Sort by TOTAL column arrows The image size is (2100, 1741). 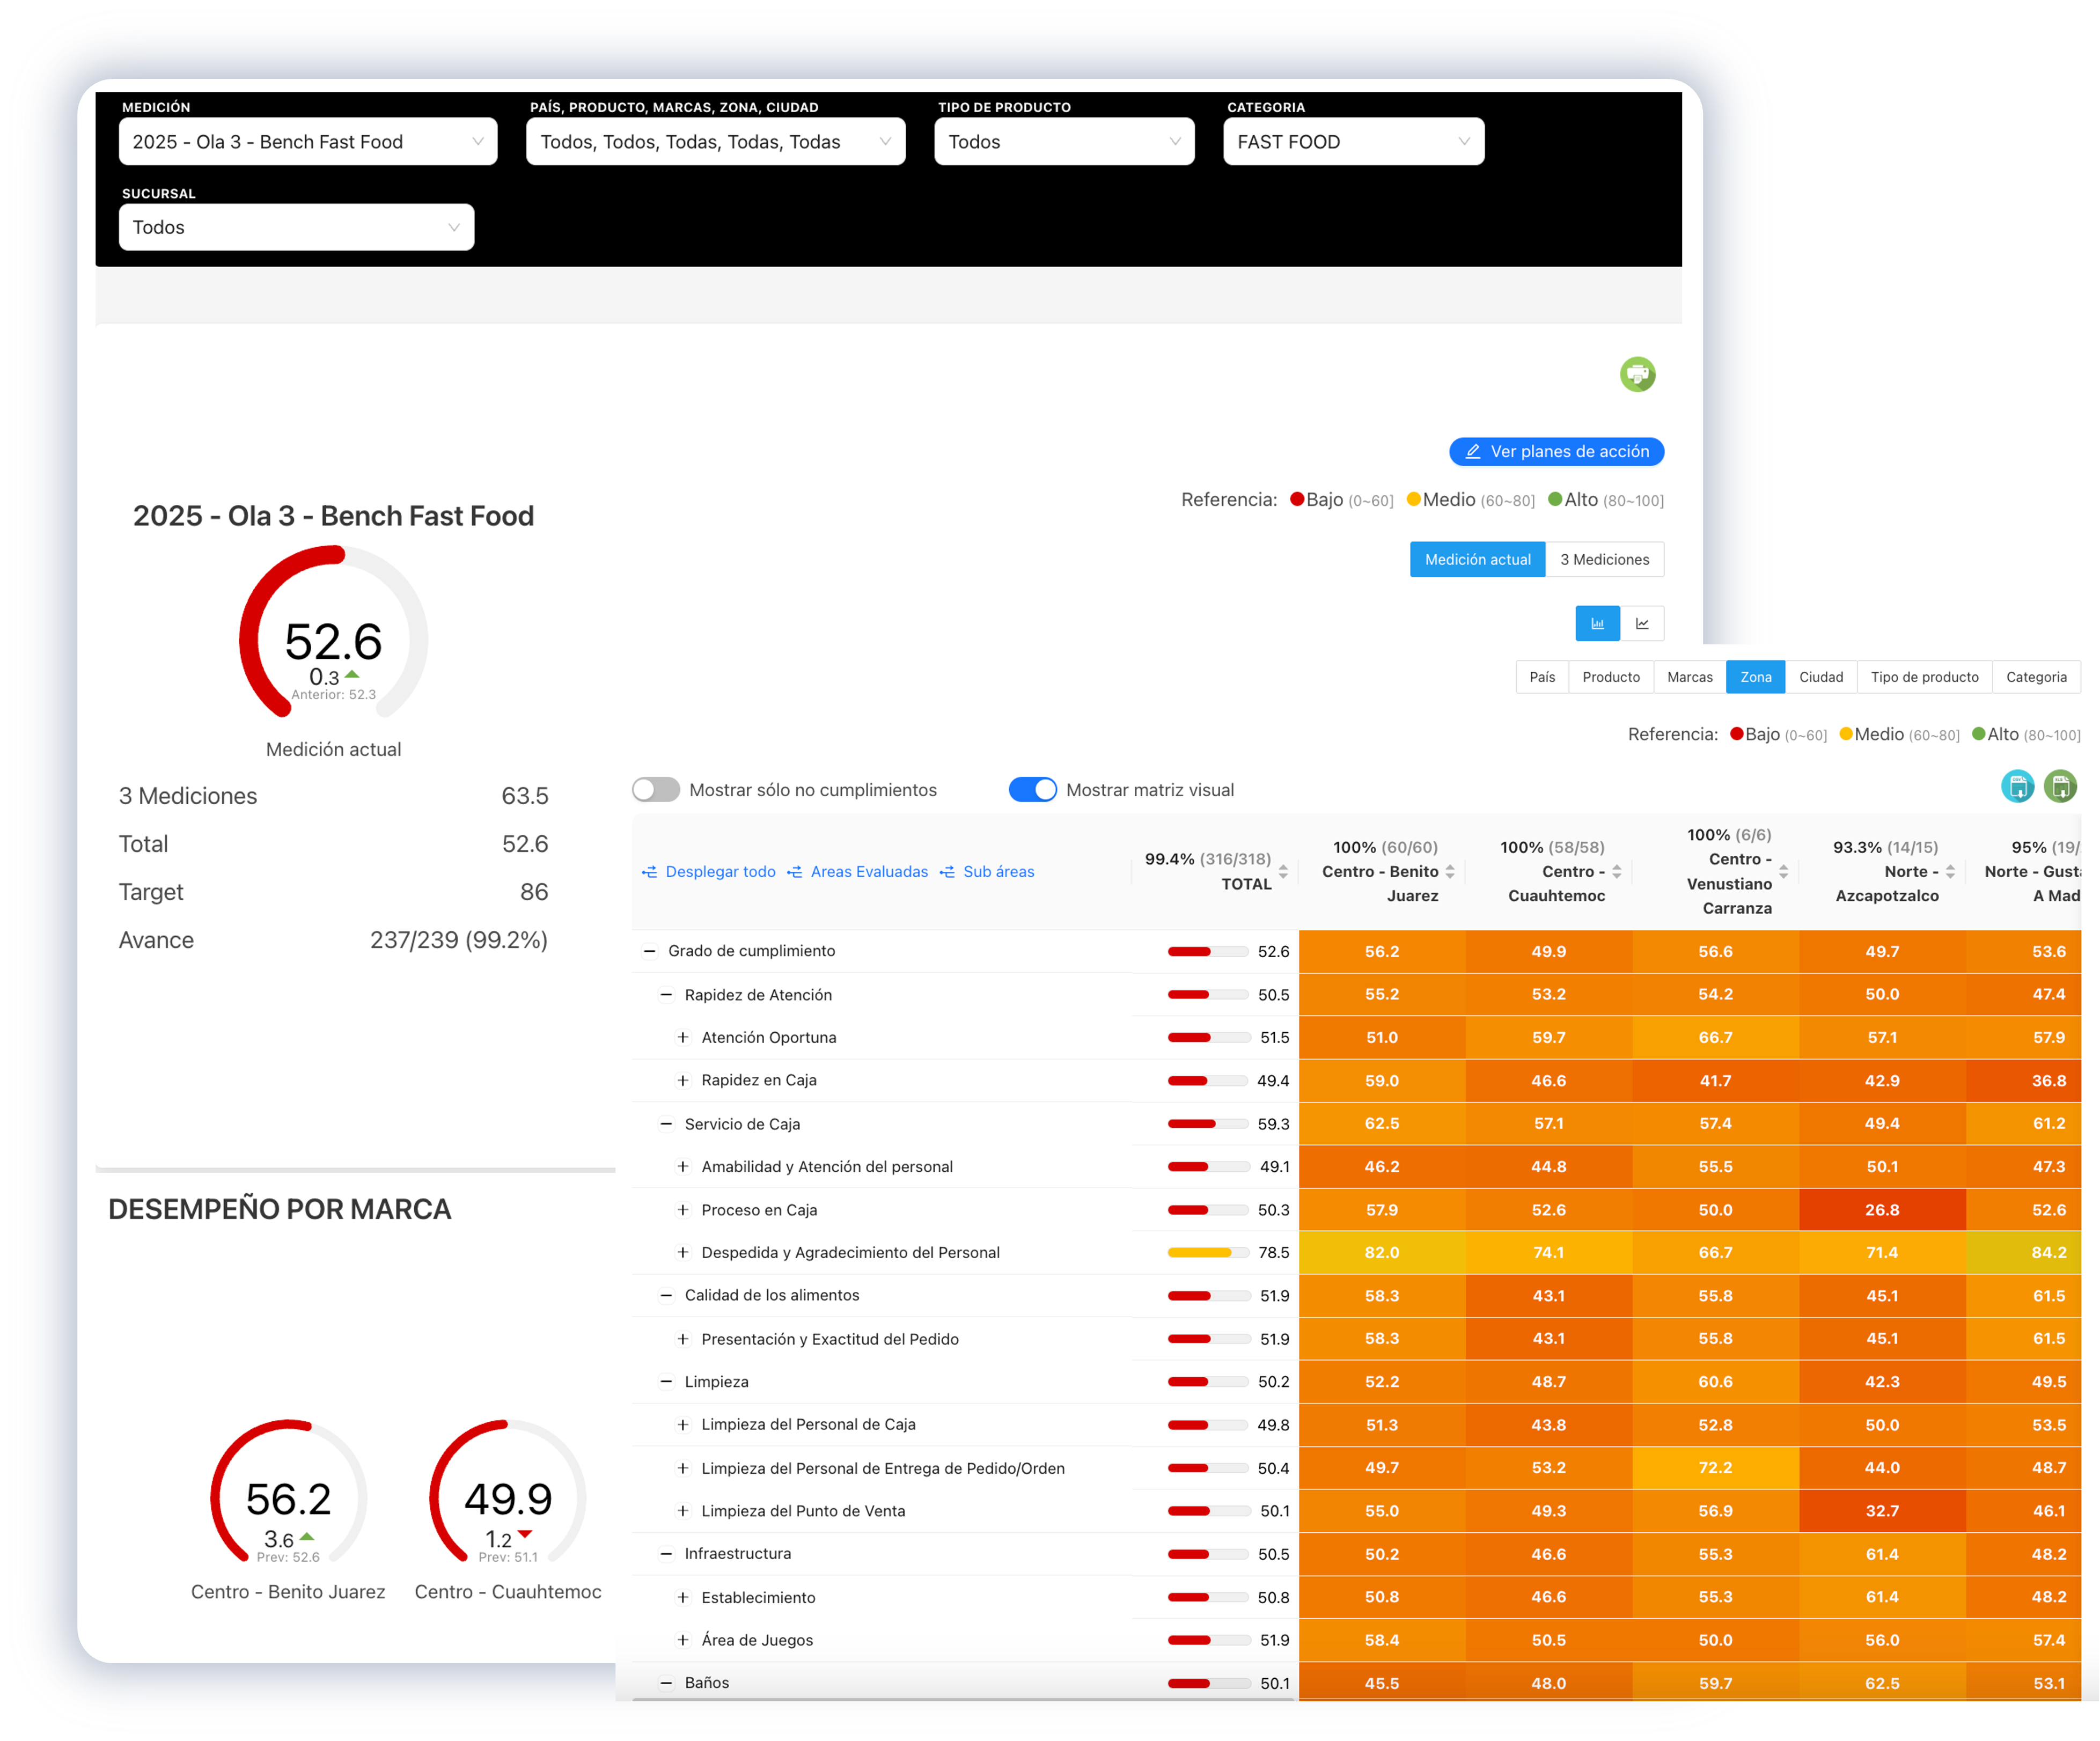point(1283,872)
